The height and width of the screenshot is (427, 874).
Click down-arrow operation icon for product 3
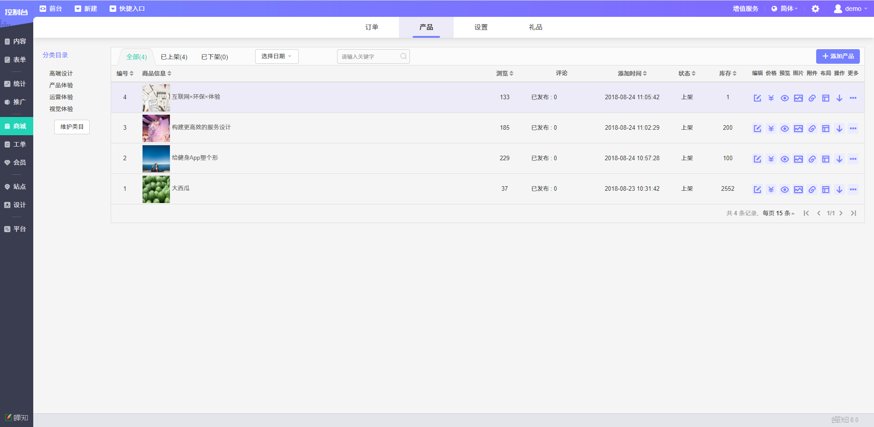839,128
